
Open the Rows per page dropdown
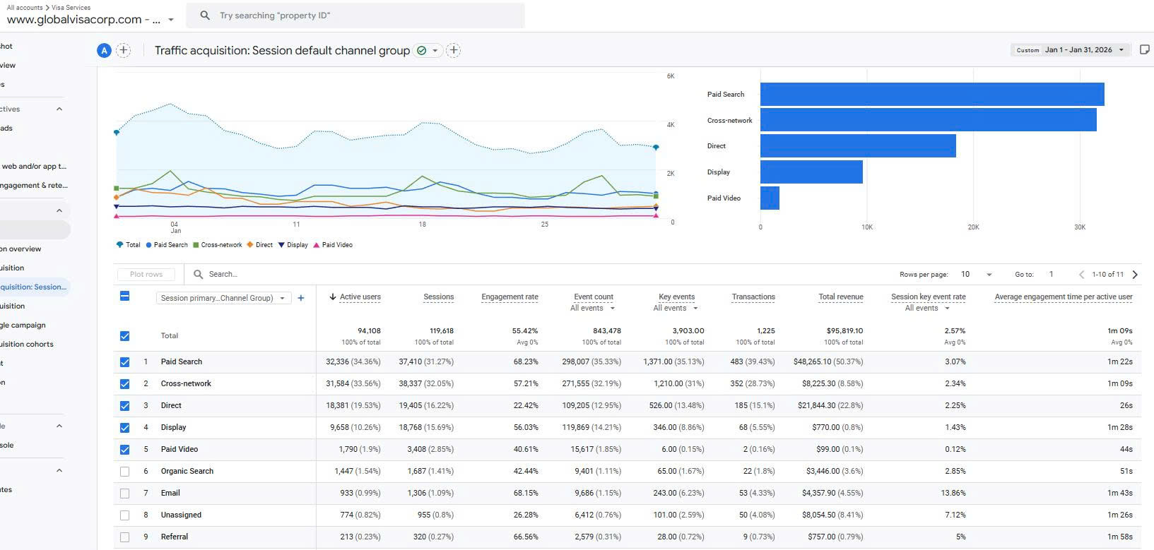(x=977, y=275)
